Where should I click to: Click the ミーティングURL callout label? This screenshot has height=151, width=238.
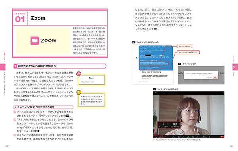point(184,46)
